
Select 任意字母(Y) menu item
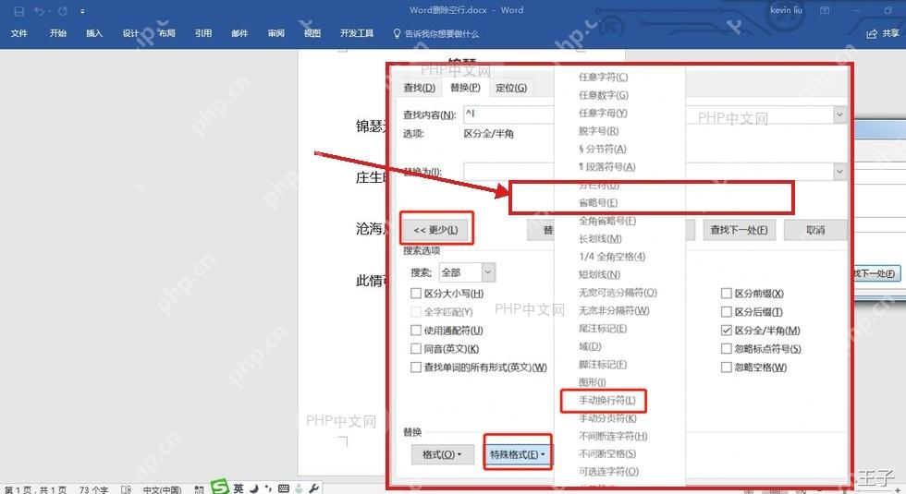(x=603, y=113)
